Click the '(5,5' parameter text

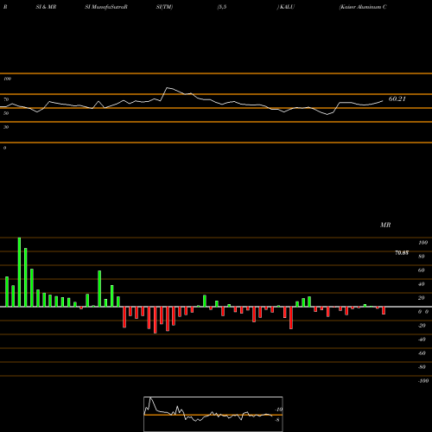pyautogui.click(x=222, y=7)
